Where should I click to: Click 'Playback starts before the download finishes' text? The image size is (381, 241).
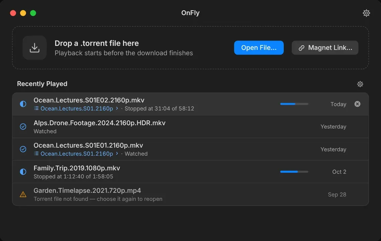pos(124,53)
